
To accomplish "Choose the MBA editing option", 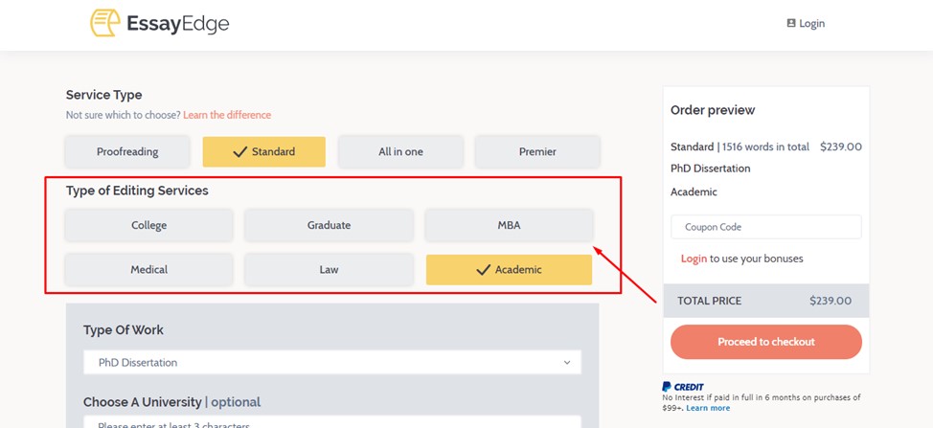I will point(509,225).
